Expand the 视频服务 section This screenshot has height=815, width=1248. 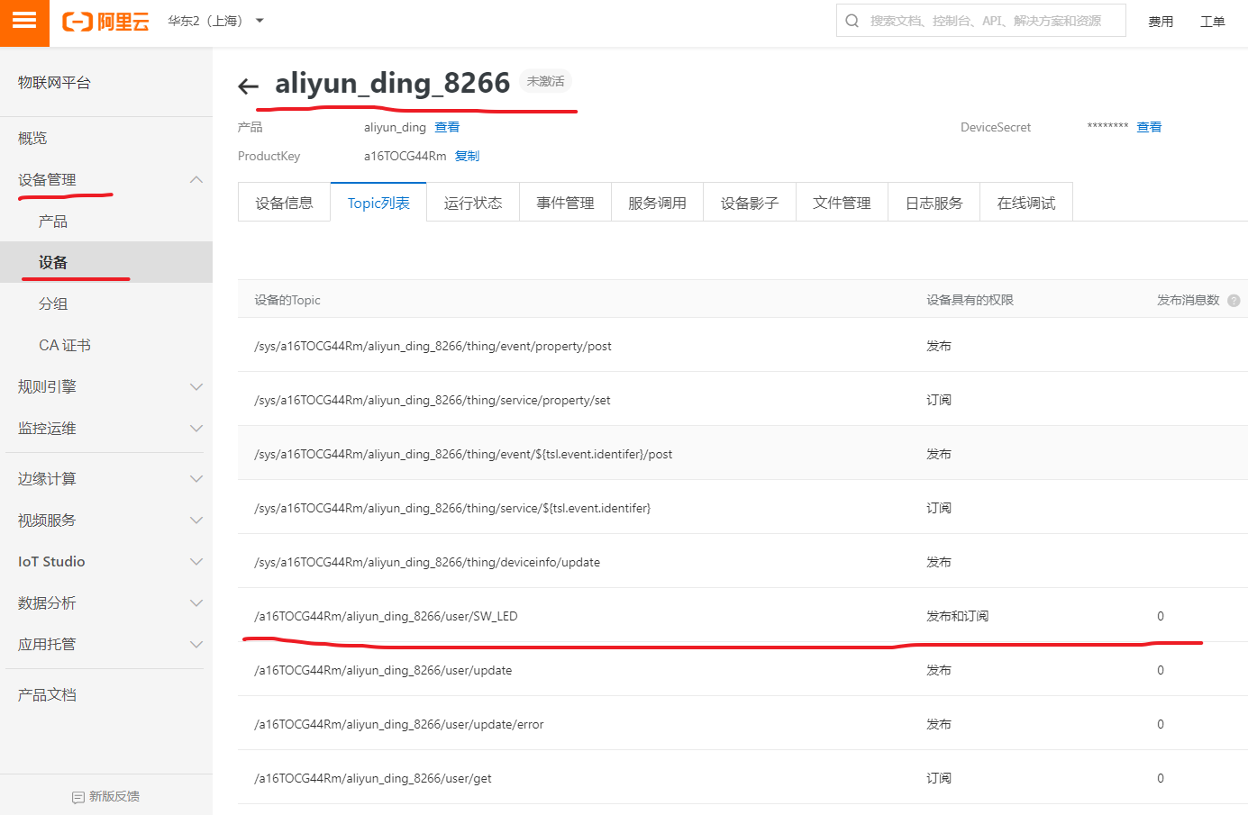point(196,521)
